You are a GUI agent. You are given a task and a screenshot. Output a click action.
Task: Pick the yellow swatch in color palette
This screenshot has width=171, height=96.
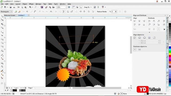point(170,54)
